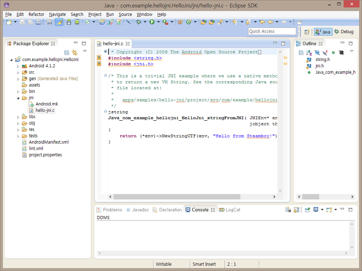Click the New Java Package icon
The image size is (362, 271).
coord(180,22)
